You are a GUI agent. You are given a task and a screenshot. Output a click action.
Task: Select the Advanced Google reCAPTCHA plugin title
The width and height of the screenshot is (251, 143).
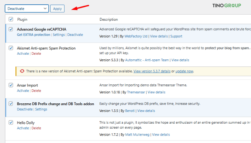point(42,29)
